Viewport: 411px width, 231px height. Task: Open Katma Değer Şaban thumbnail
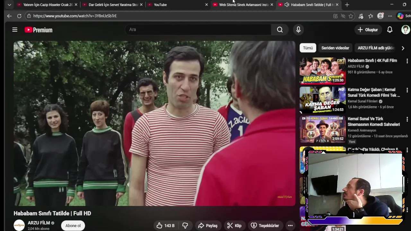(x=323, y=100)
